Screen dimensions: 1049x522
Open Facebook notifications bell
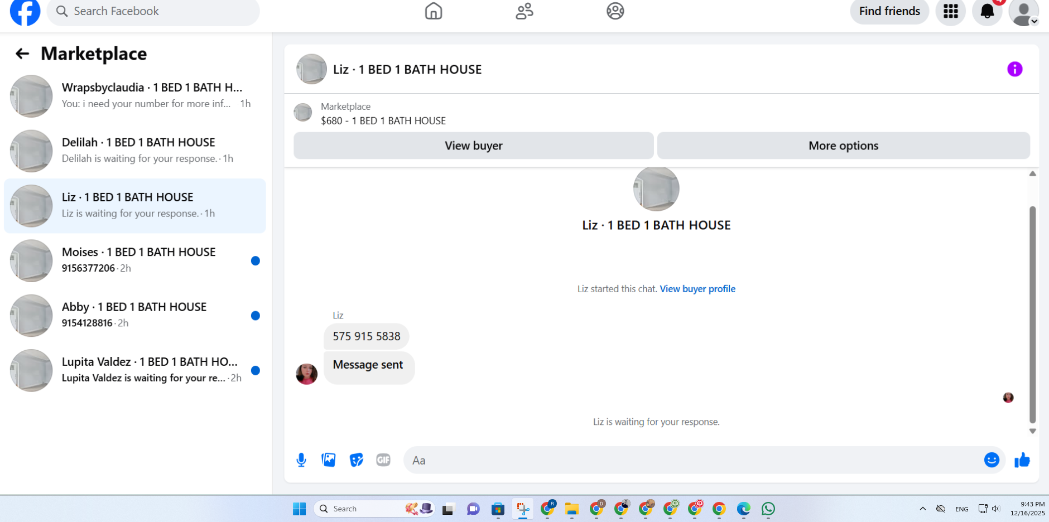pos(987,11)
